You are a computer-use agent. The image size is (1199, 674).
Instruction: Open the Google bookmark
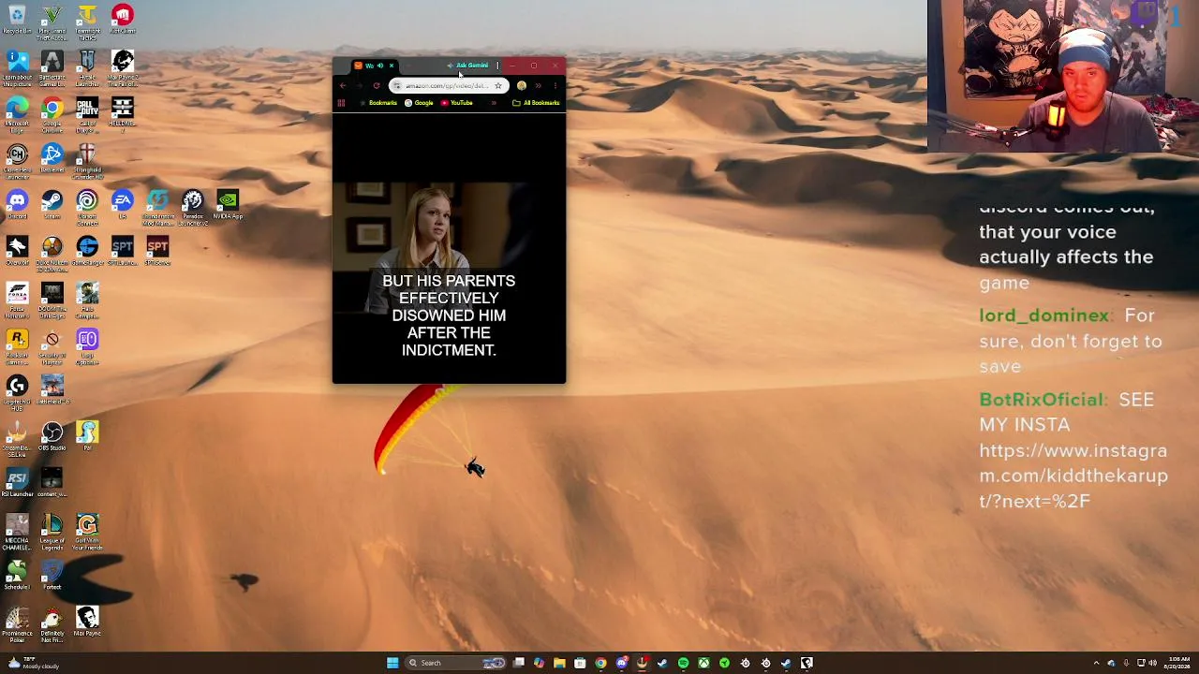[x=419, y=103]
